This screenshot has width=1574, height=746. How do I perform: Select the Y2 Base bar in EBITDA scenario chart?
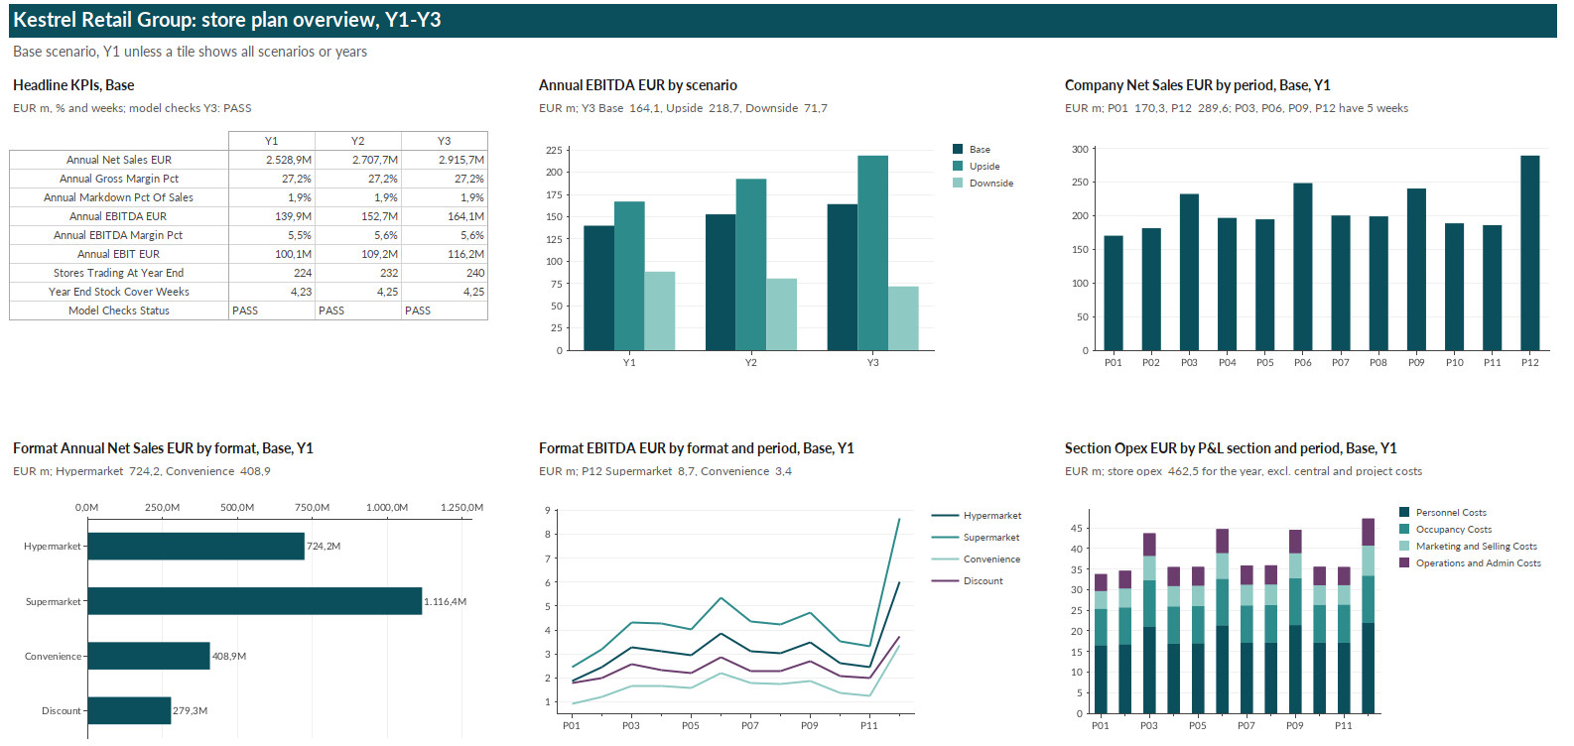point(721,283)
